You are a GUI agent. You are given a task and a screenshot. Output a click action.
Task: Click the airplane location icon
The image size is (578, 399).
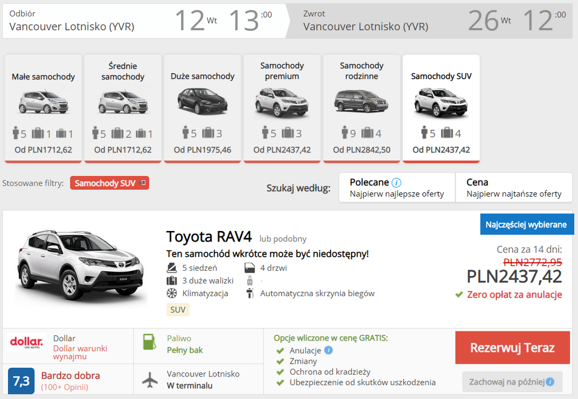click(x=150, y=380)
